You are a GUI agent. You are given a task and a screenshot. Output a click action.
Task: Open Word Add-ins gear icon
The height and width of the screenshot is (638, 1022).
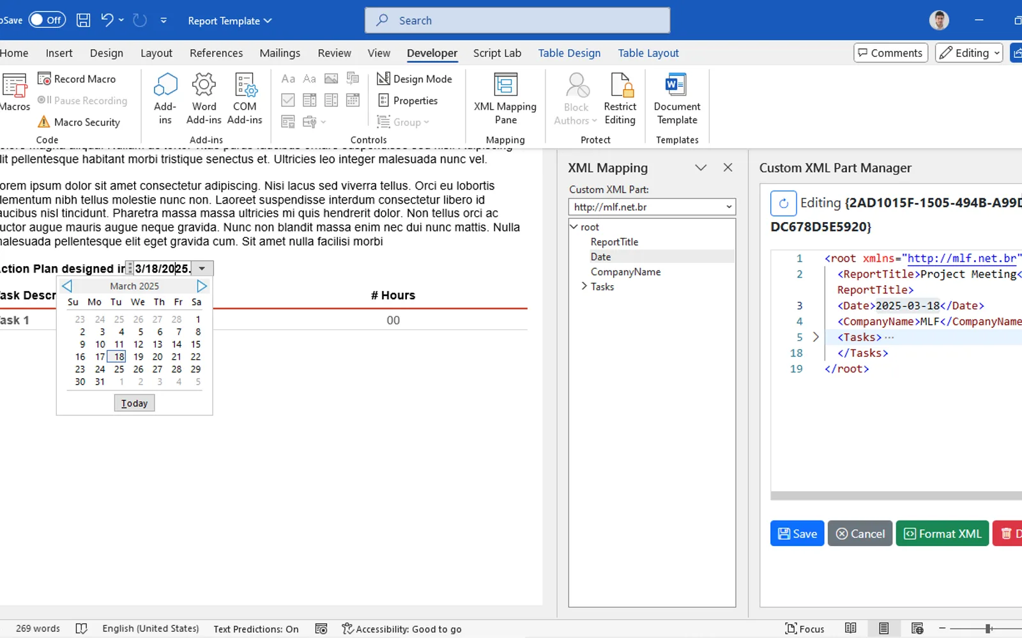click(x=204, y=99)
